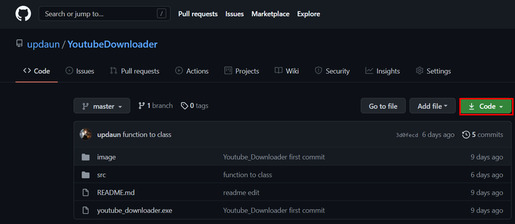The height and width of the screenshot is (224, 515).
Task: Open commit hash 3d0fecd
Action: tap(407, 135)
